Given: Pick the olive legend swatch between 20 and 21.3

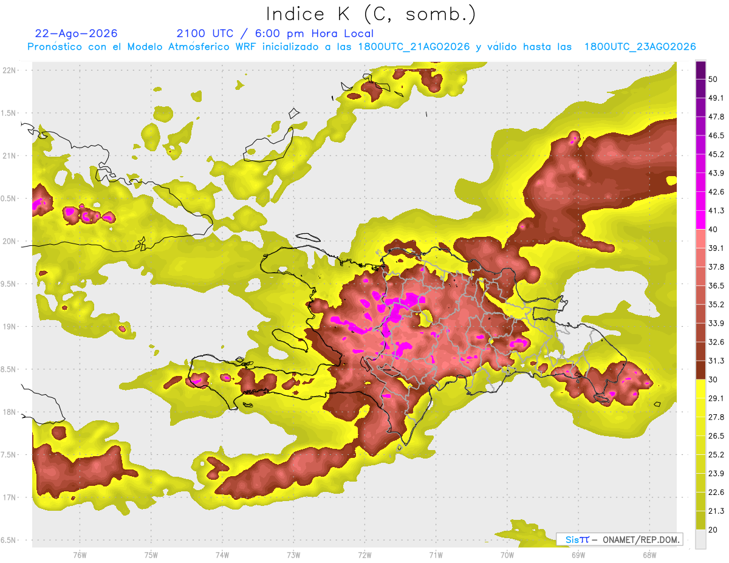Looking at the screenshot, I should coord(700,520).
